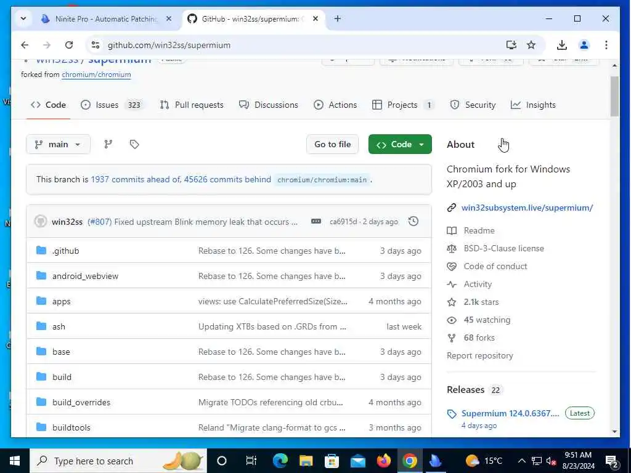The height and width of the screenshot is (473, 631).
Task: Close the Ninite Pro tab
Action: (x=169, y=18)
